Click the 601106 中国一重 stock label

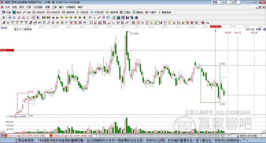256,29
